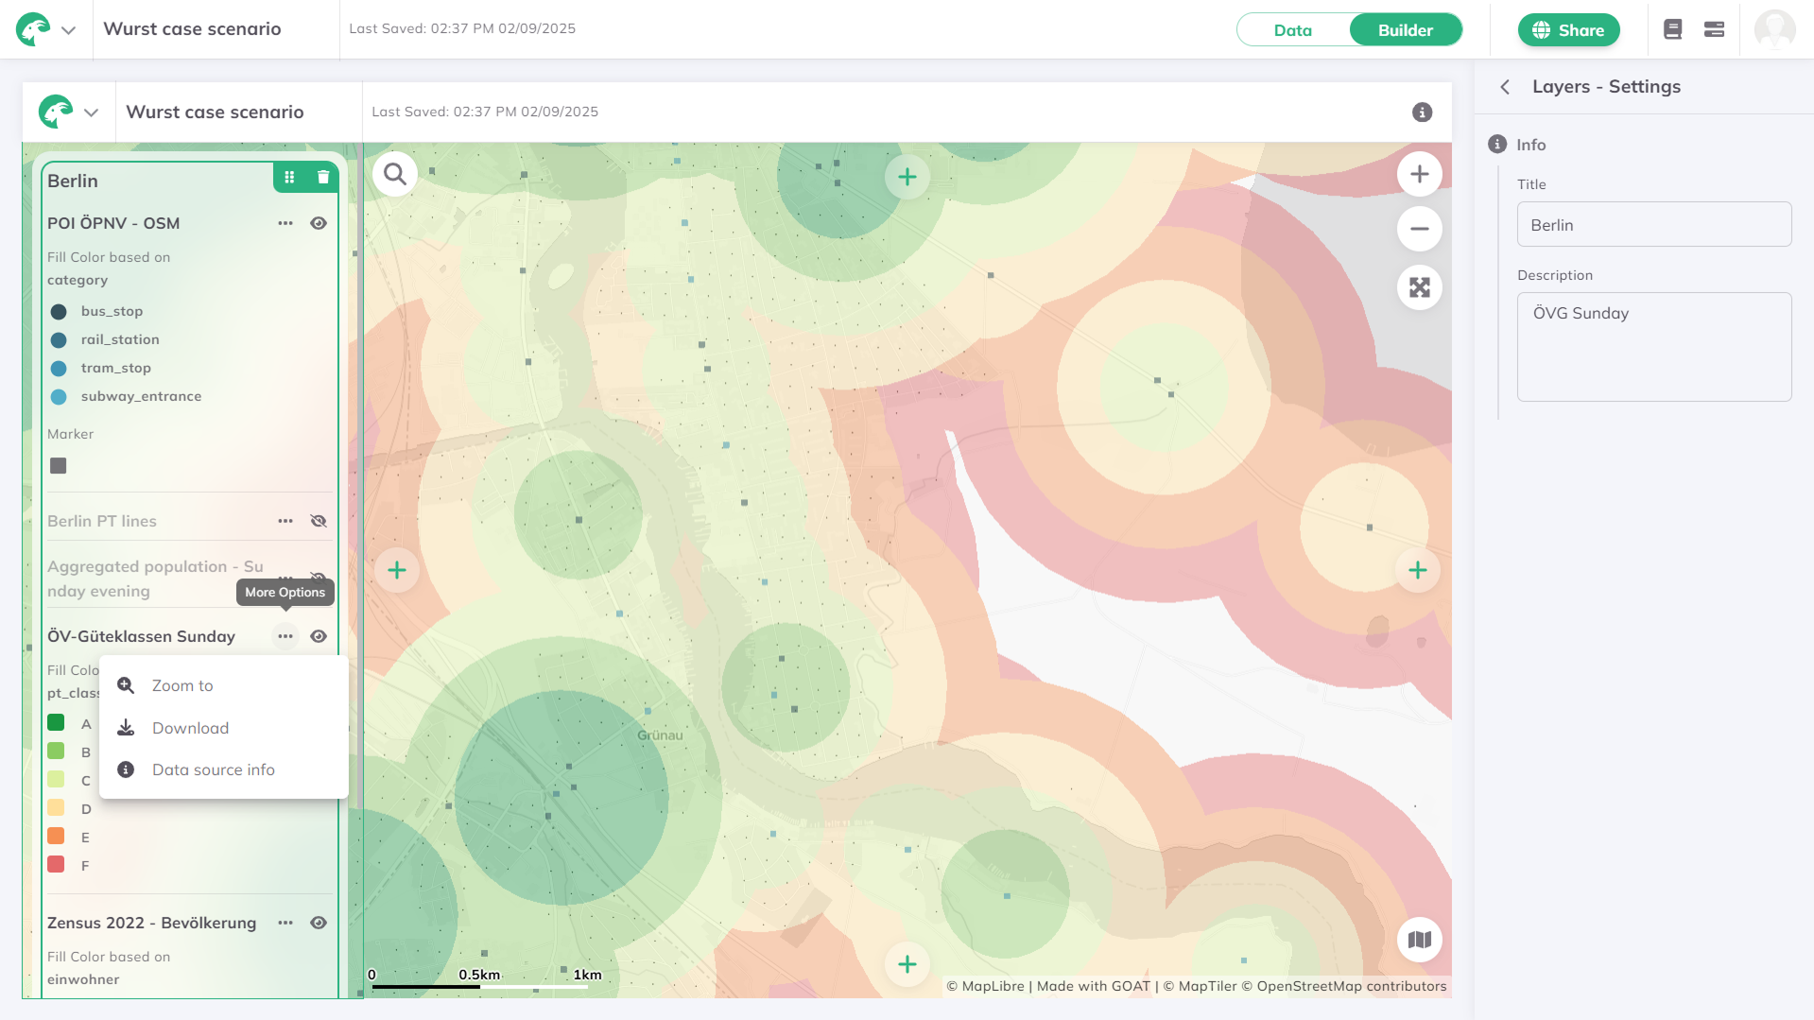Switch to the Data view
This screenshot has width=1814, height=1020.
1292,30
